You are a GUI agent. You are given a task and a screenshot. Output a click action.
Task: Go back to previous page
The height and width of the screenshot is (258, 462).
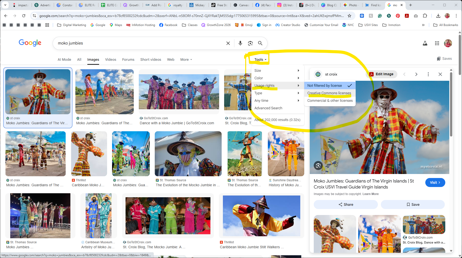pyautogui.click(x=6, y=16)
